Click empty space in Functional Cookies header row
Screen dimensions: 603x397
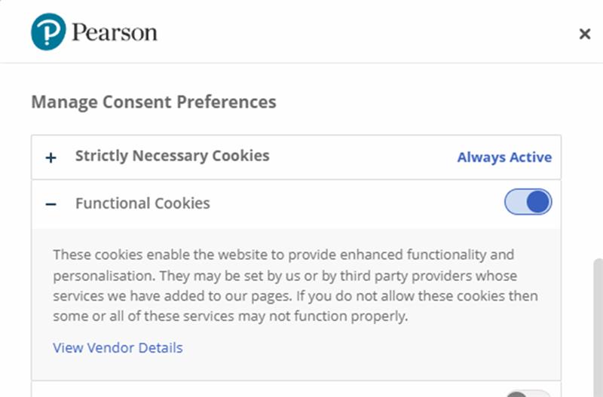click(354, 203)
